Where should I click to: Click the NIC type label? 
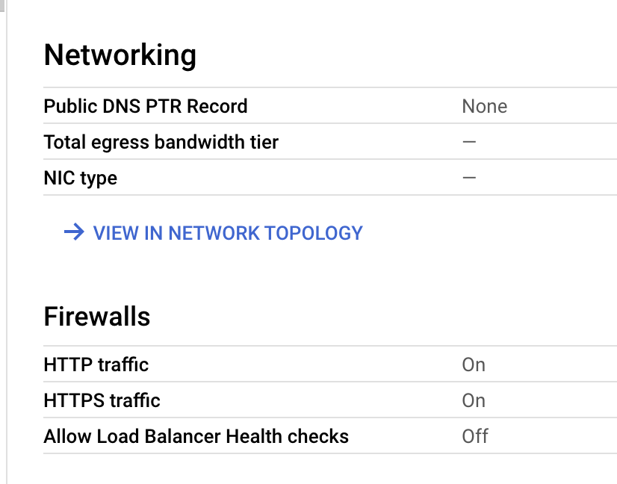pyautogui.click(x=81, y=178)
